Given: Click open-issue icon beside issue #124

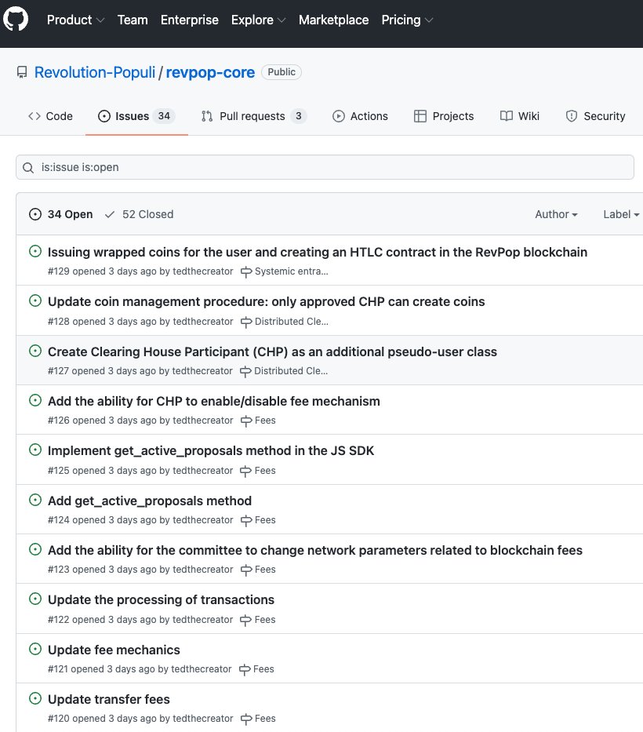Looking at the screenshot, I should [35, 500].
